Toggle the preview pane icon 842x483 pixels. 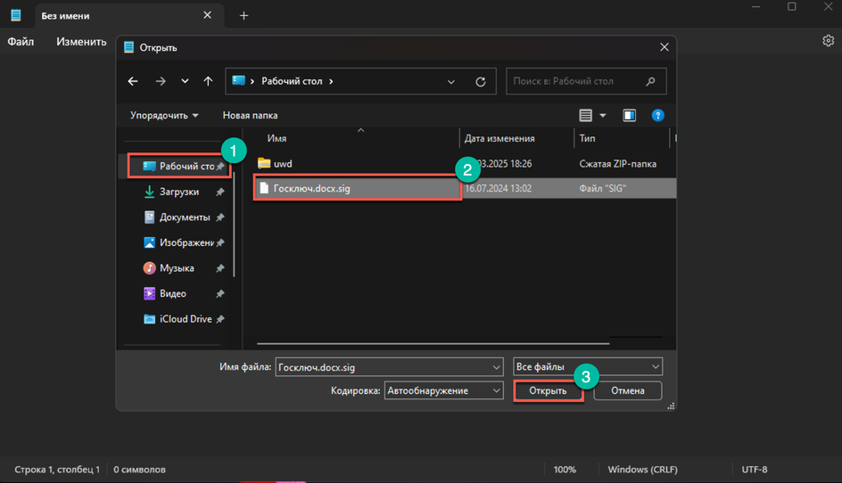click(x=630, y=115)
